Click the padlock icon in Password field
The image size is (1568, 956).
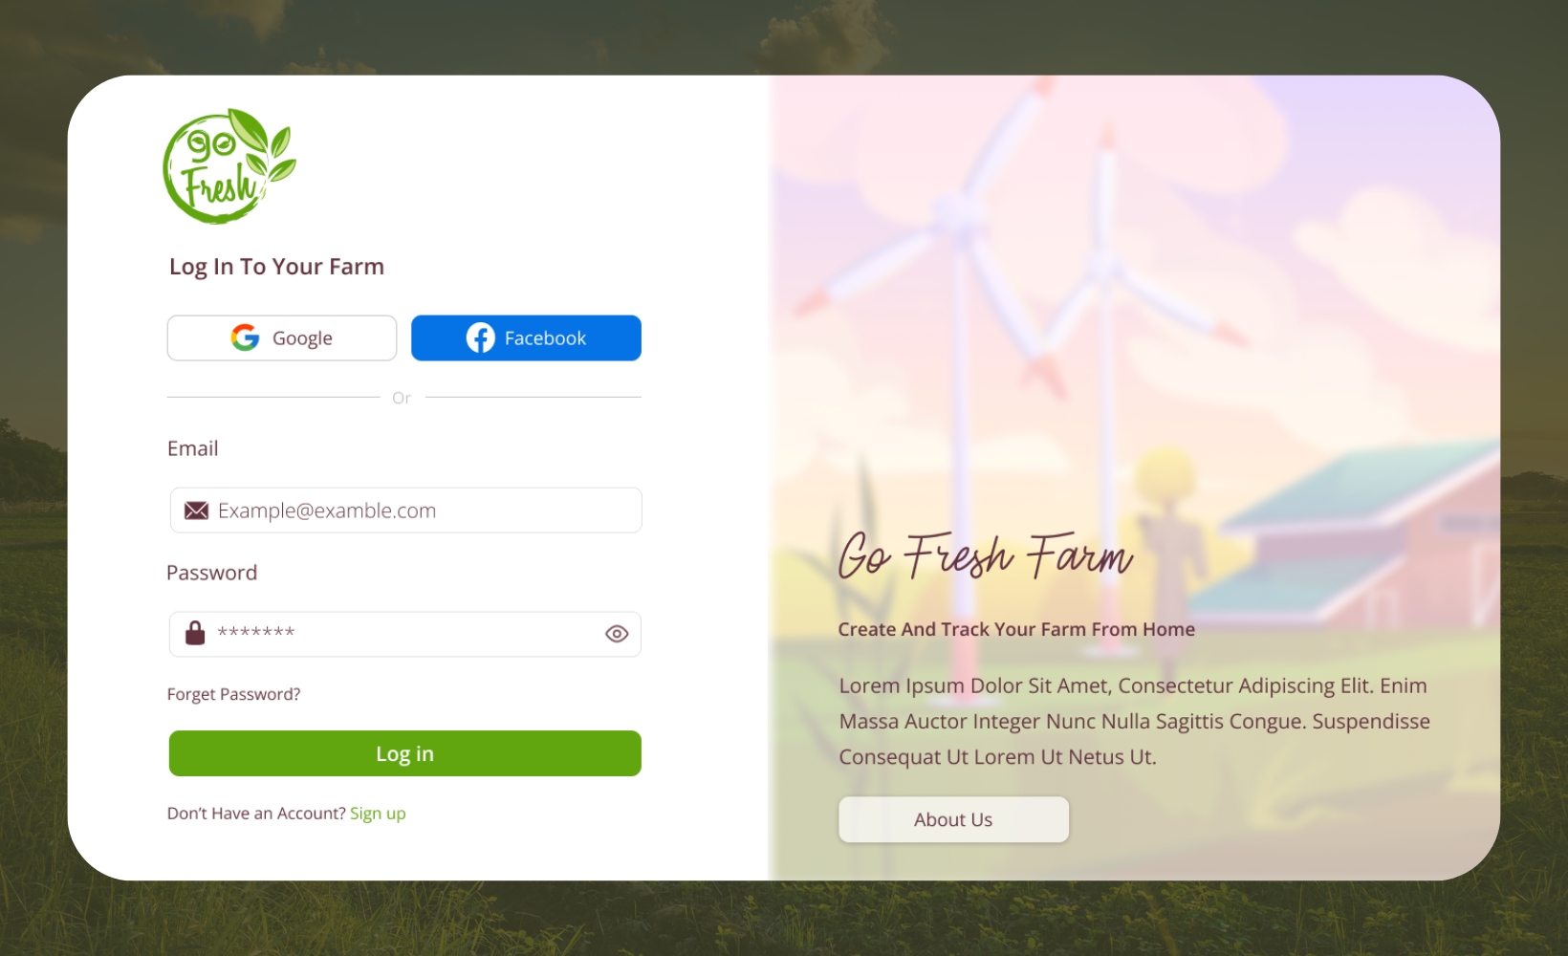coord(195,633)
